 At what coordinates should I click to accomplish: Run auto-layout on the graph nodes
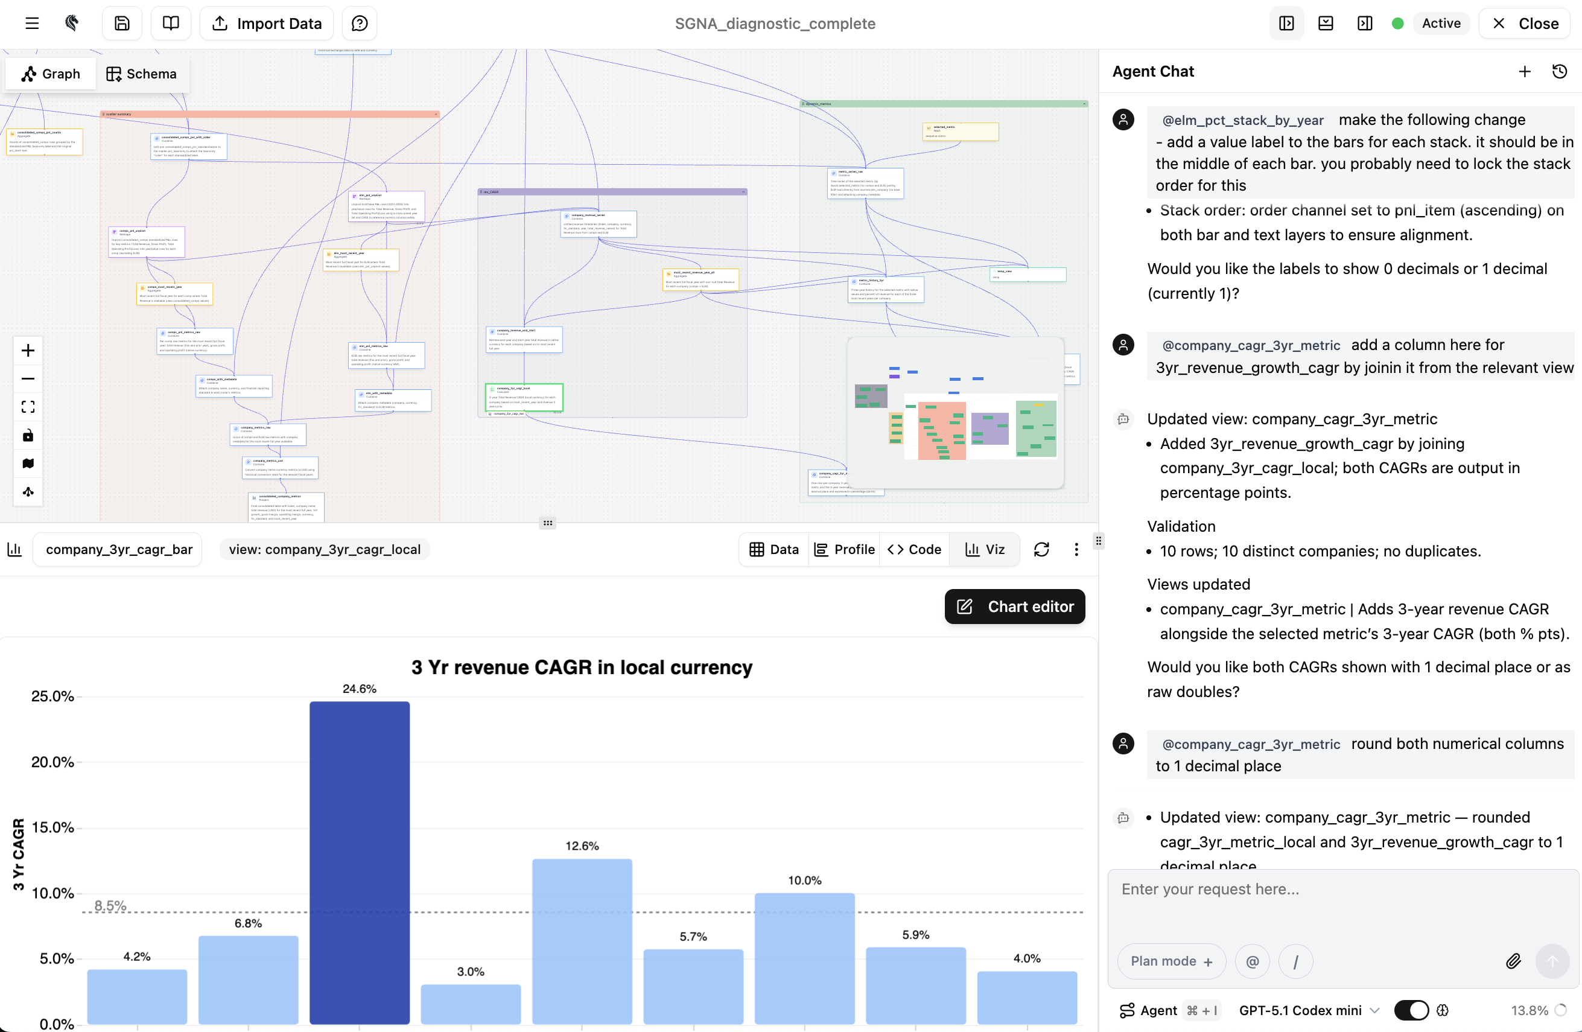click(x=28, y=492)
